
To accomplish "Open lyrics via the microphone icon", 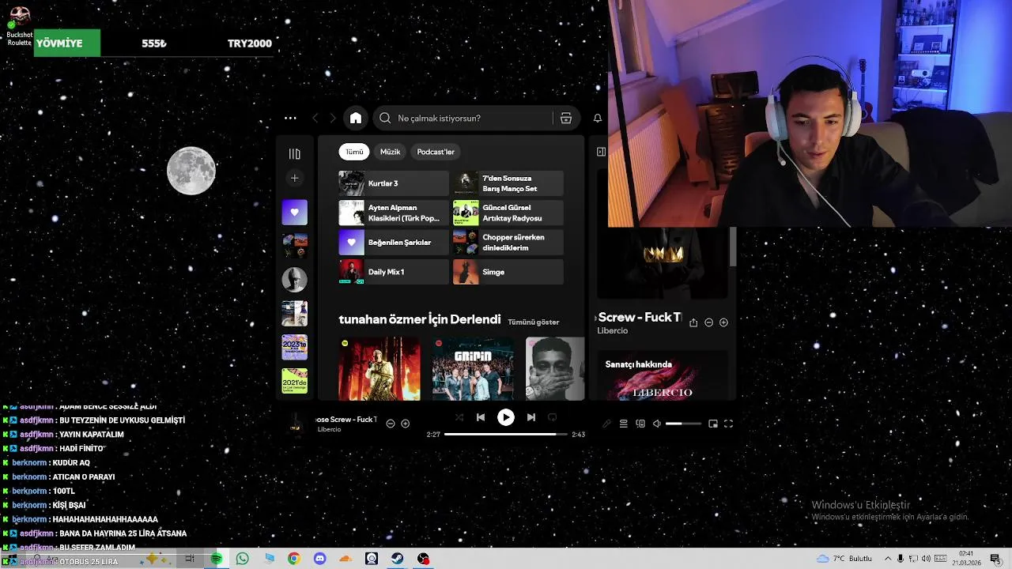I will [x=606, y=424].
